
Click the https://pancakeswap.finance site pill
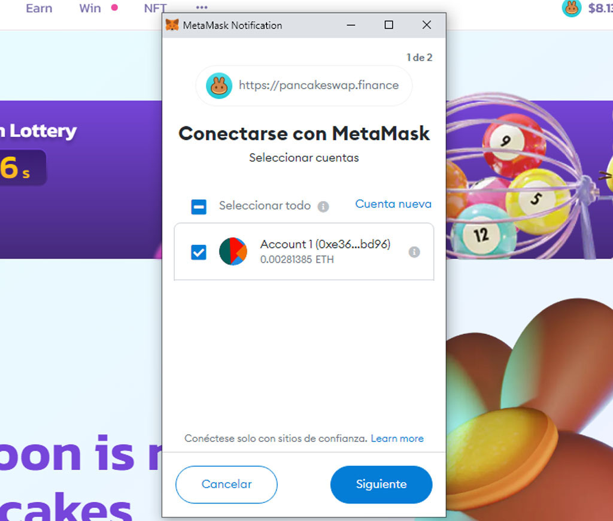(304, 86)
